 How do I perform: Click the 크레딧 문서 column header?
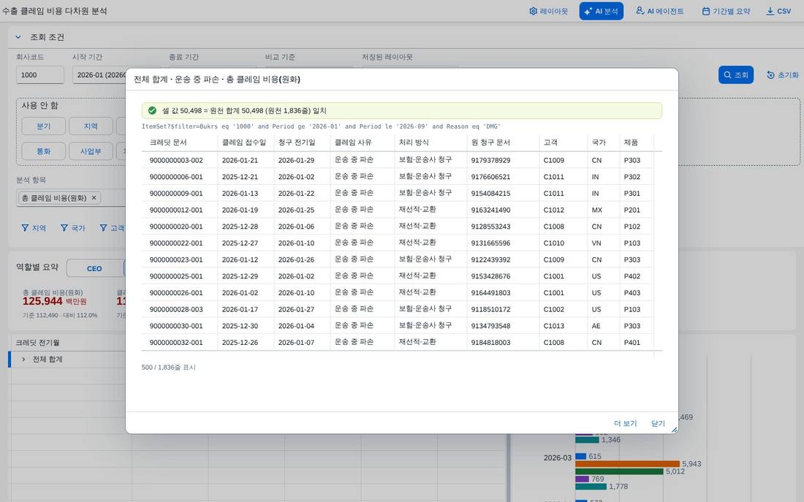pos(180,142)
